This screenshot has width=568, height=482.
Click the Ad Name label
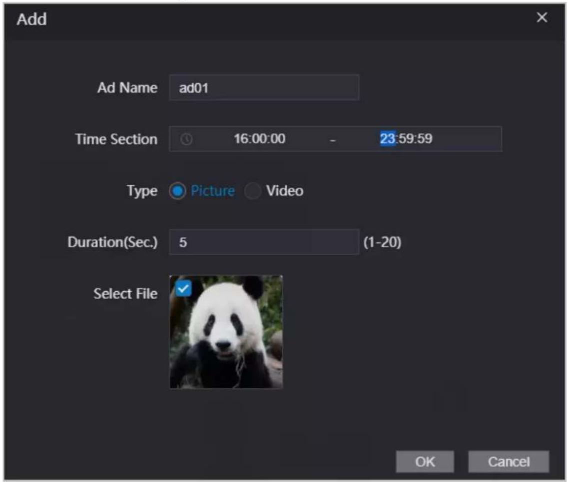tap(127, 87)
